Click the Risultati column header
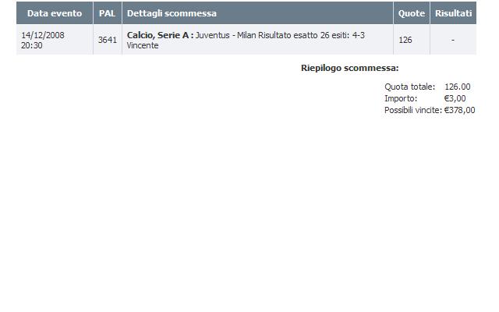 pos(453,13)
